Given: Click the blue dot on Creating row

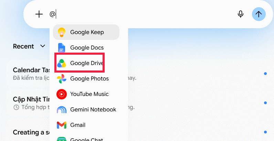Looking at the screenshot, I should click(x=265, y=132).
